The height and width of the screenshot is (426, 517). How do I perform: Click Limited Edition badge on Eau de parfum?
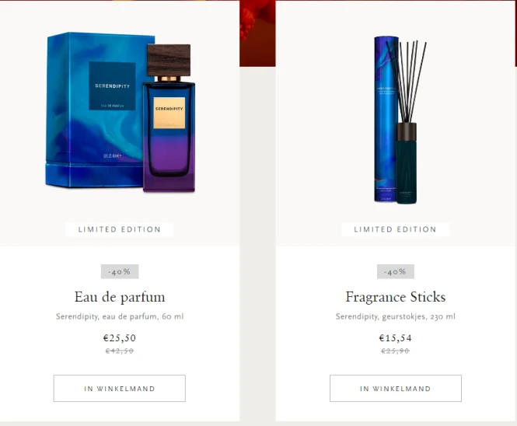(120, 229)
